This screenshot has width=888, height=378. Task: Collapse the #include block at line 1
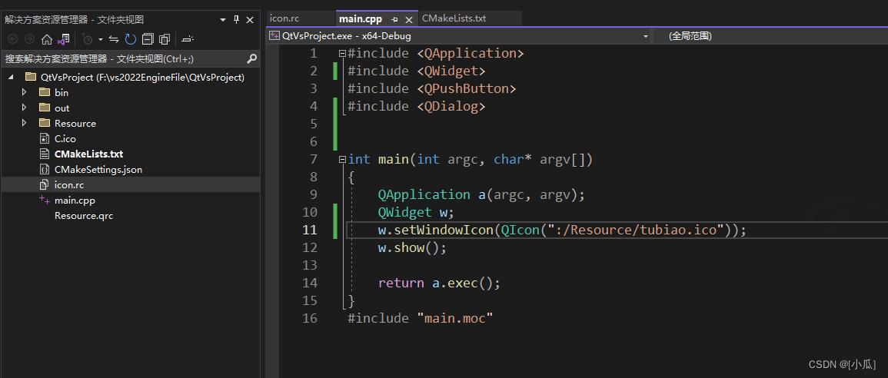[341, 53]
